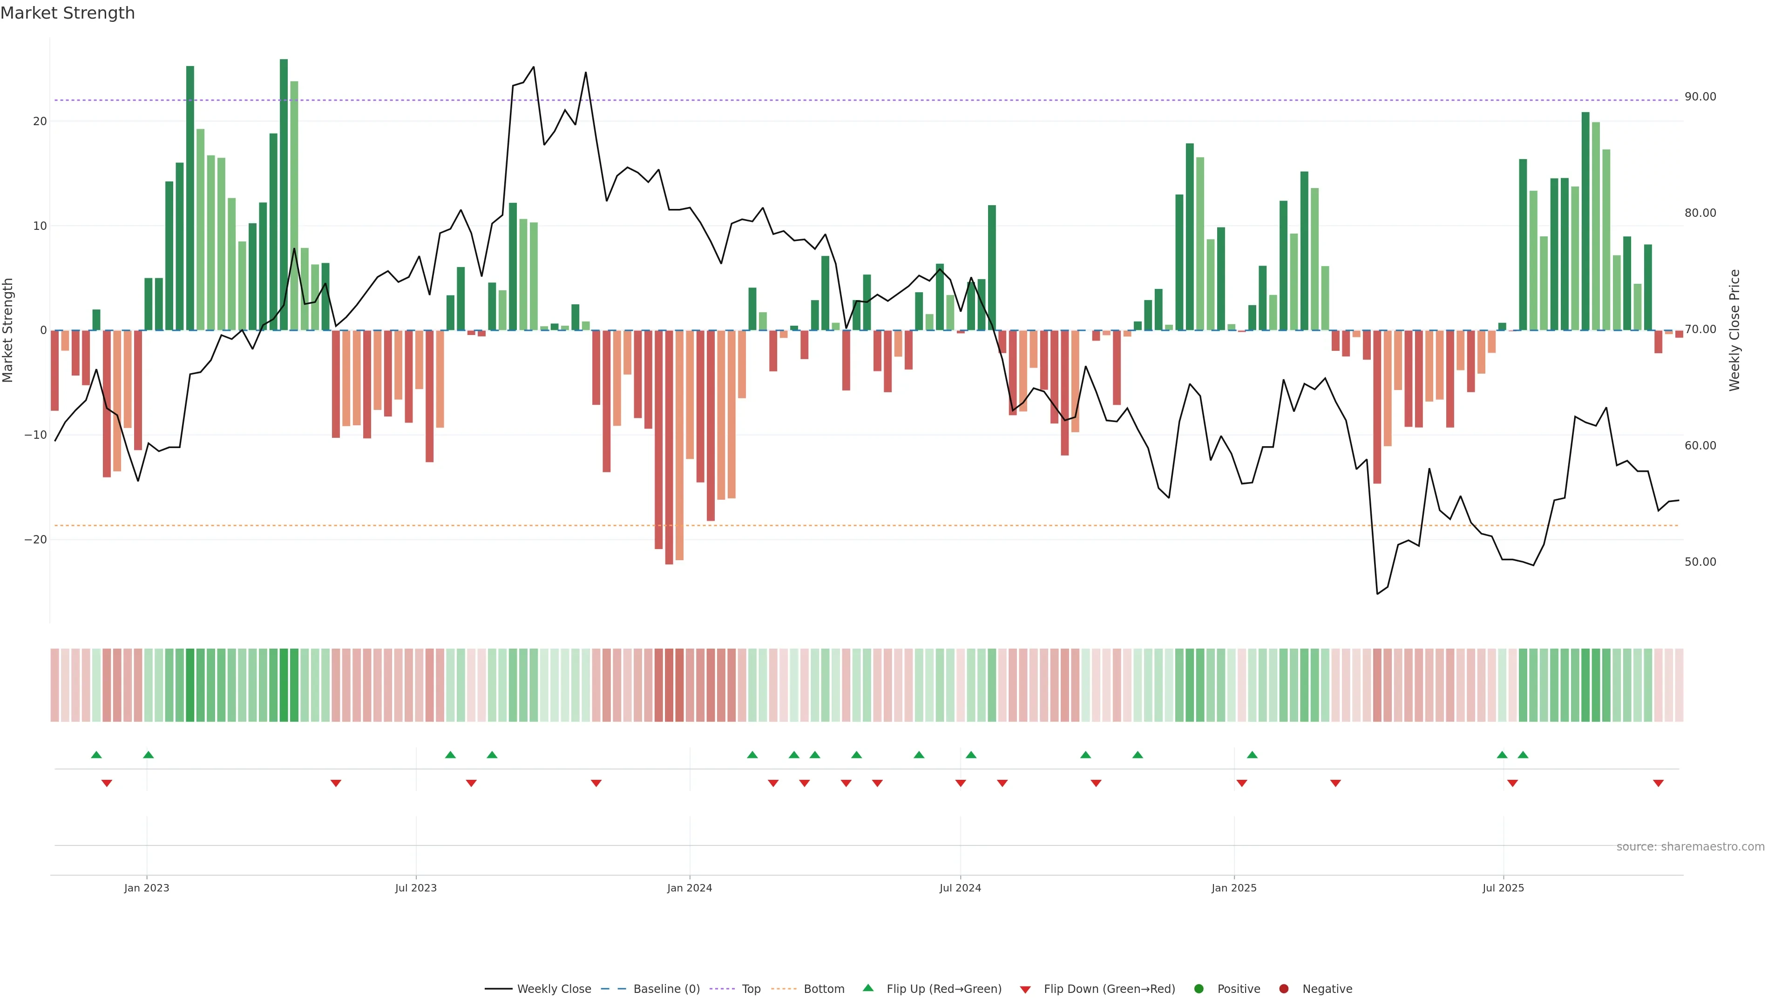The width and height of the screenshot is (1788, 1005).
Task: Click the Market Strength chart title
Action: pos(68,13)
